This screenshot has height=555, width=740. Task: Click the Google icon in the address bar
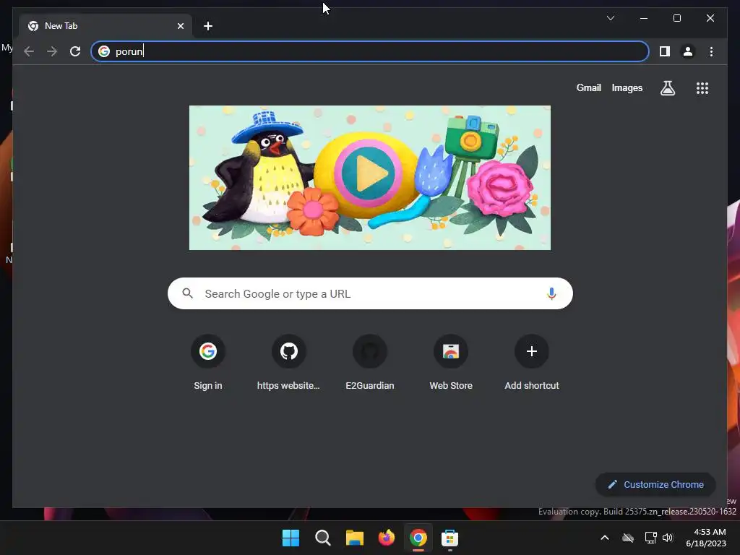point(104,51)
